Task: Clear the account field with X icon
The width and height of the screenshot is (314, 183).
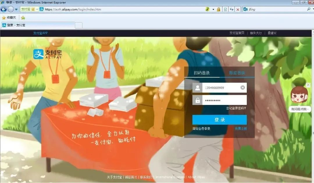Action: click(242, 88)
